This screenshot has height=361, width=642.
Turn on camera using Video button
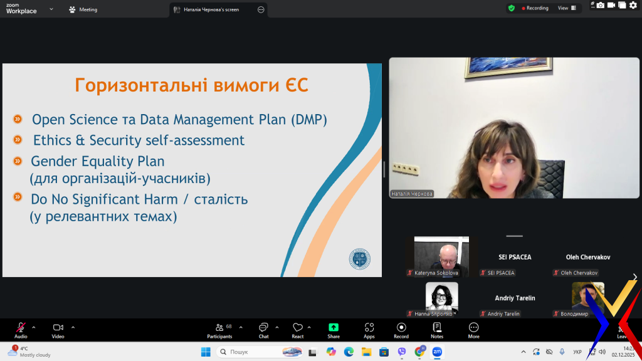click(58, 330)
